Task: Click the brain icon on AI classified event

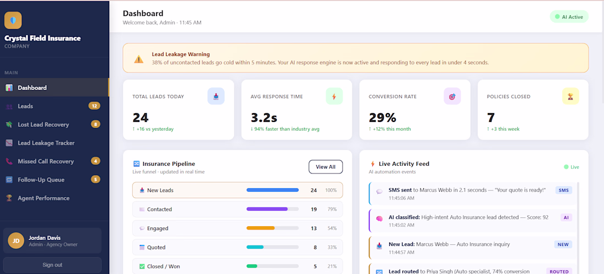Action: [379, 219]
